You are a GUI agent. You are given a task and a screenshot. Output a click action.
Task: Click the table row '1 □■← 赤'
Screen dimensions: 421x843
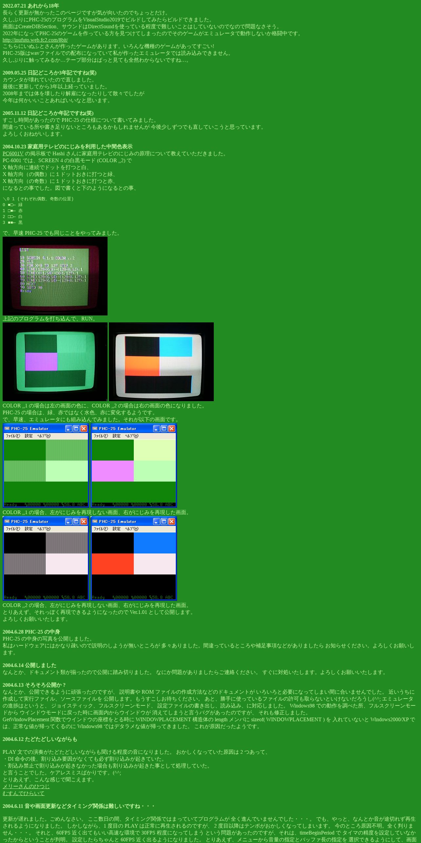tap(13, 211)
